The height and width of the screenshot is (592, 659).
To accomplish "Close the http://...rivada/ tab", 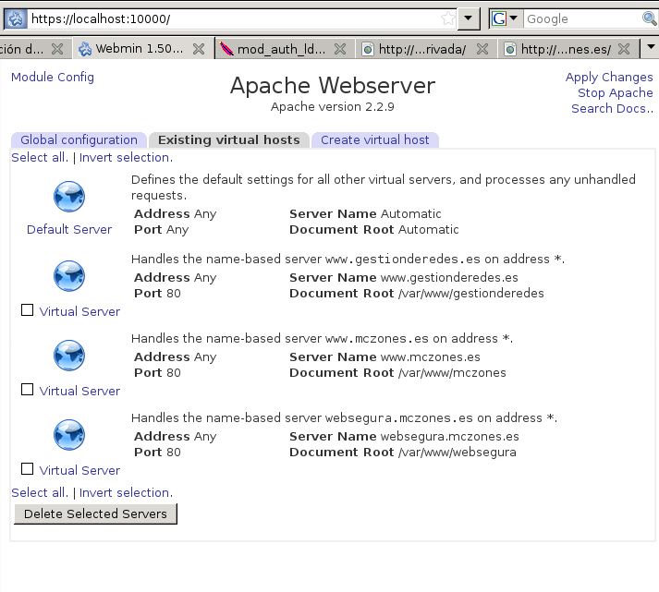I will tap(482, 49).
